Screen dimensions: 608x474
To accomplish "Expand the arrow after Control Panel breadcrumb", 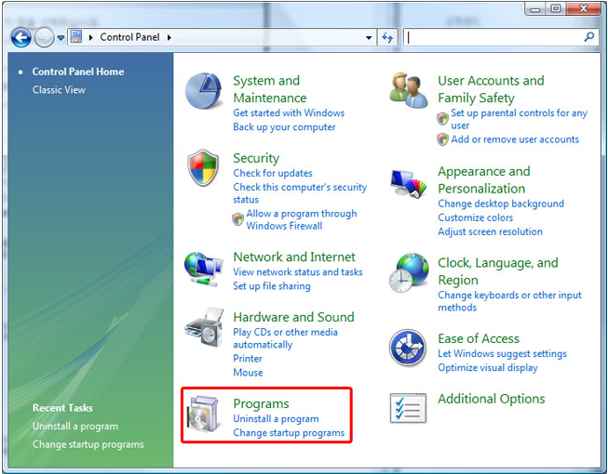I will [x=169, y=37].
